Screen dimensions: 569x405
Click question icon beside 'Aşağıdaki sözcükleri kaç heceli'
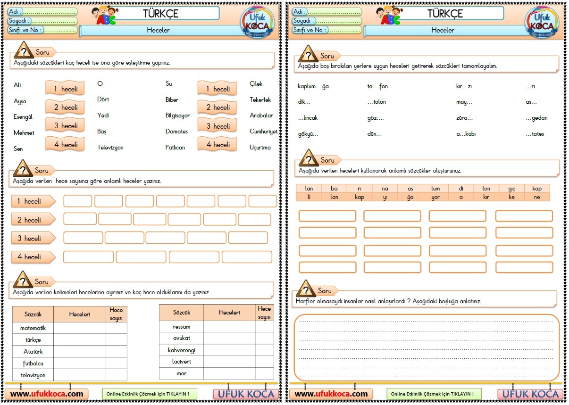[23, 50]
